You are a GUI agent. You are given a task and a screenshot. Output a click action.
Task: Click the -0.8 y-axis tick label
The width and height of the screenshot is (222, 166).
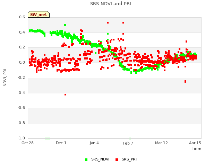pyautogui.click(x=21, y=123)
